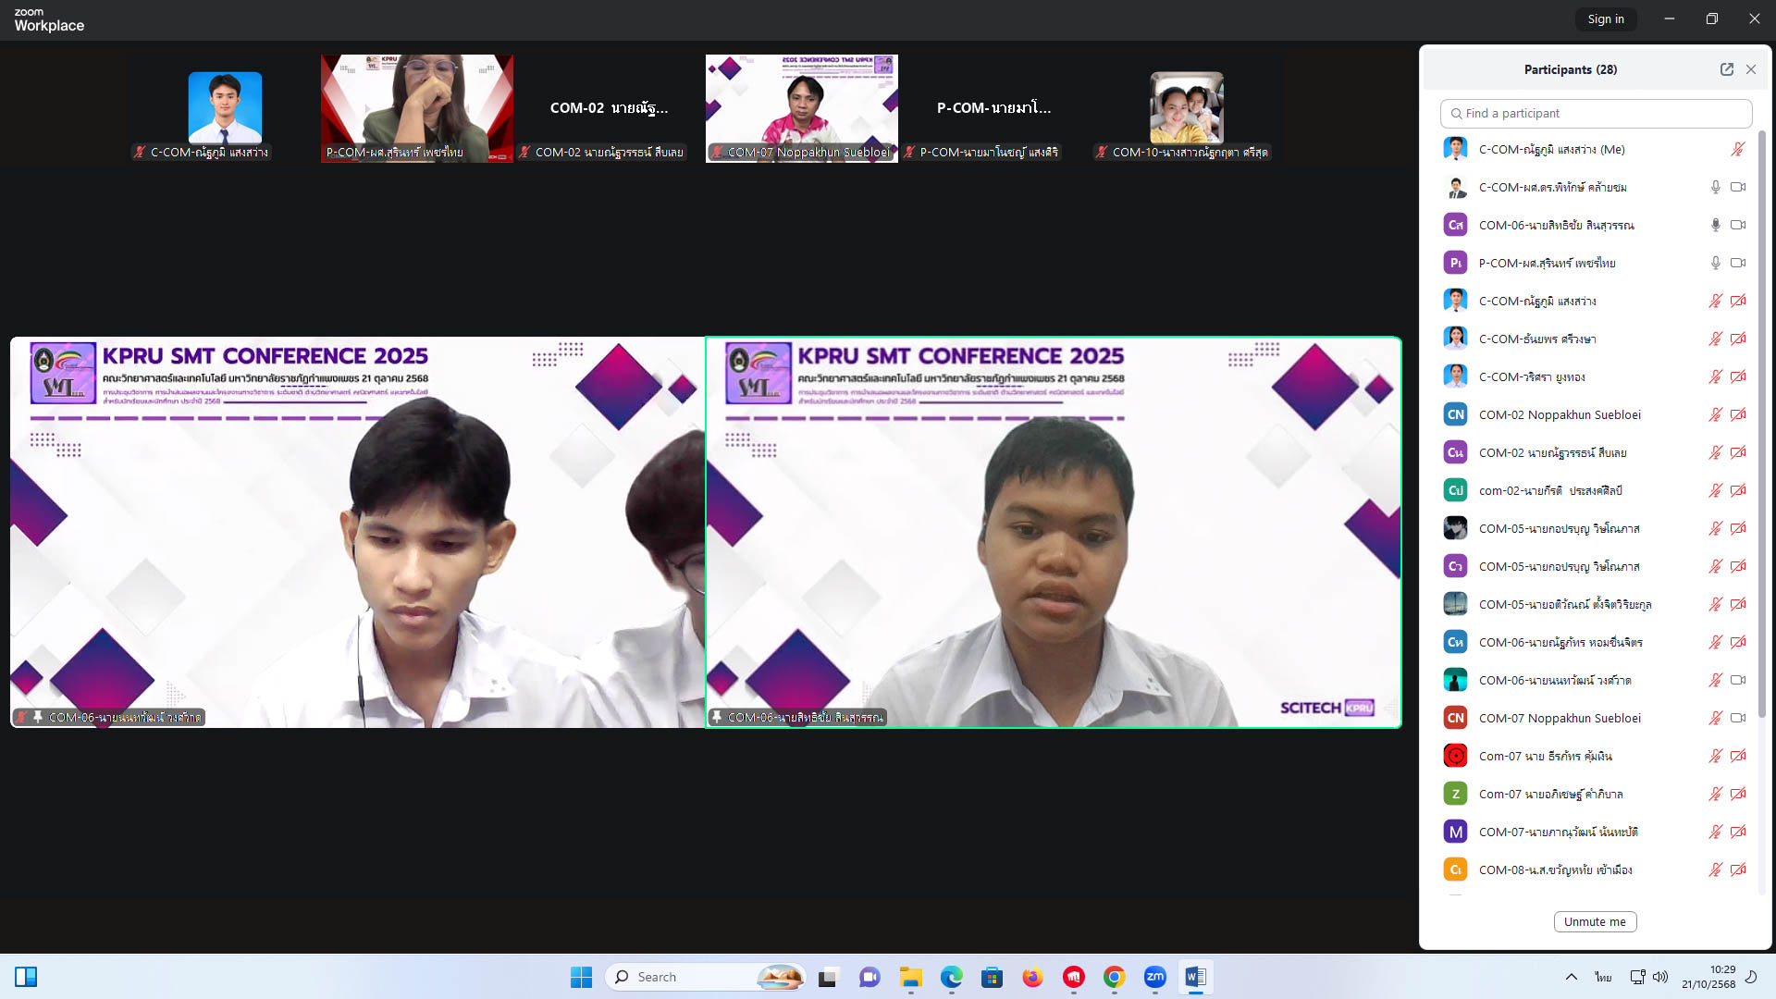
Task: Open Zoom from the Windows taskbar
Action: tap(1154, 977)
